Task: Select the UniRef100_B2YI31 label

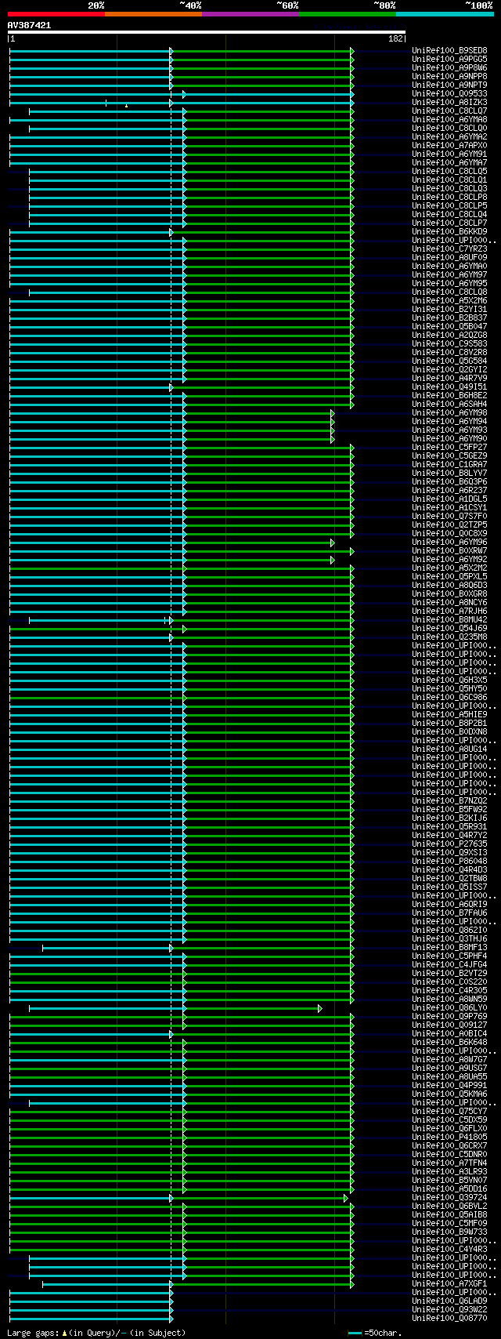Action: [449, 310]
